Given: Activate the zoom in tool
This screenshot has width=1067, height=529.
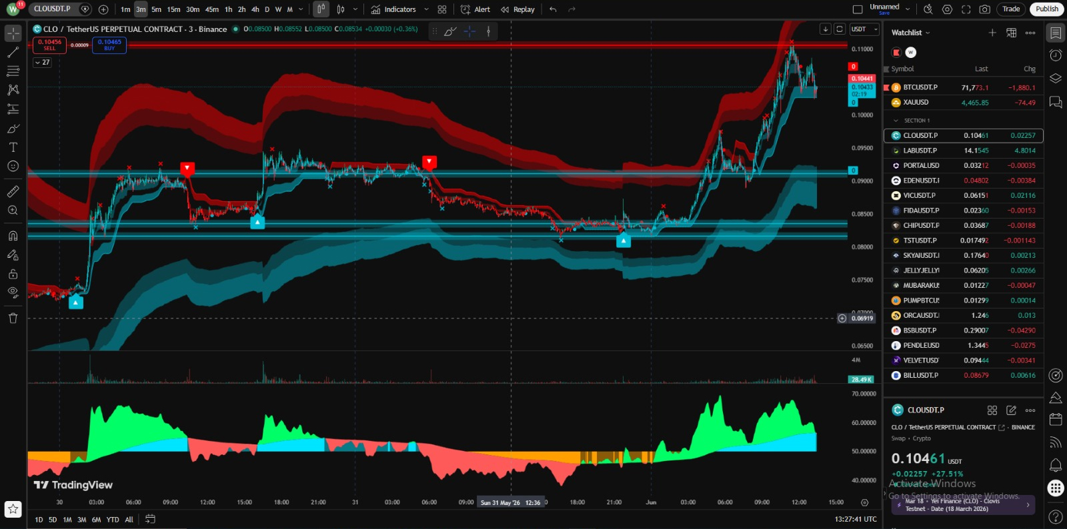Looking at the screenshot, I should 13,210.
